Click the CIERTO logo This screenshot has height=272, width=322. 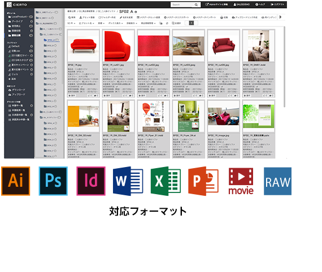(x=17, y=5)
